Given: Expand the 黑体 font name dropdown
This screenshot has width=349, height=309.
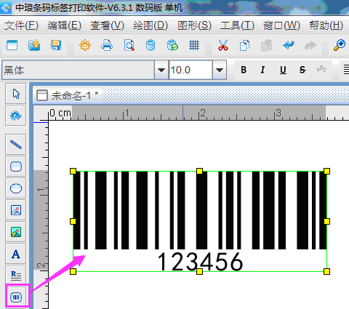Looking at the screenshot, I should tap(161, 70).
